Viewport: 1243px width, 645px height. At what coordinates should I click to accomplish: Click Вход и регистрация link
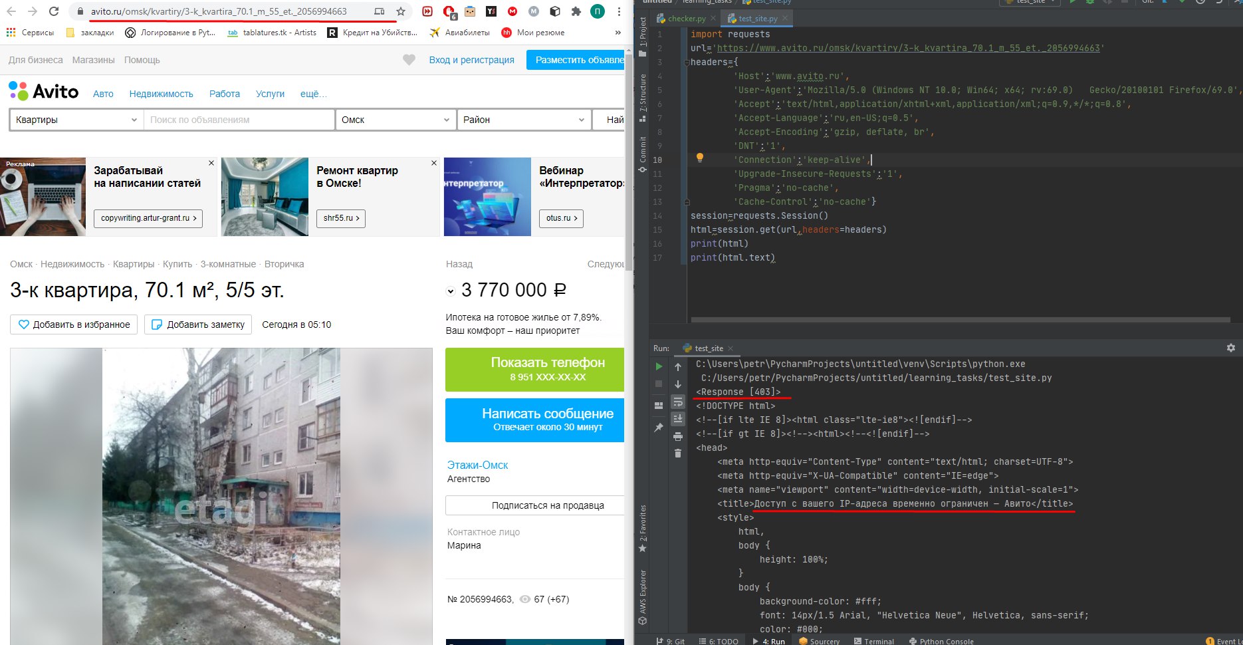coord(471,60)
